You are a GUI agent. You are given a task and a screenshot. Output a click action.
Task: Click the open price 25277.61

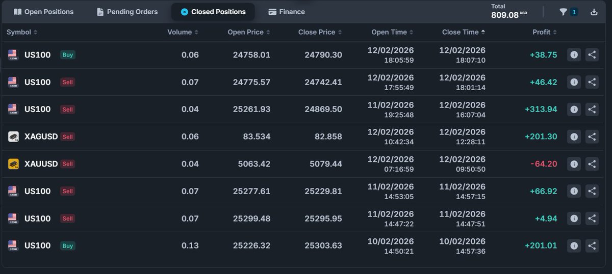pos(251,191)
